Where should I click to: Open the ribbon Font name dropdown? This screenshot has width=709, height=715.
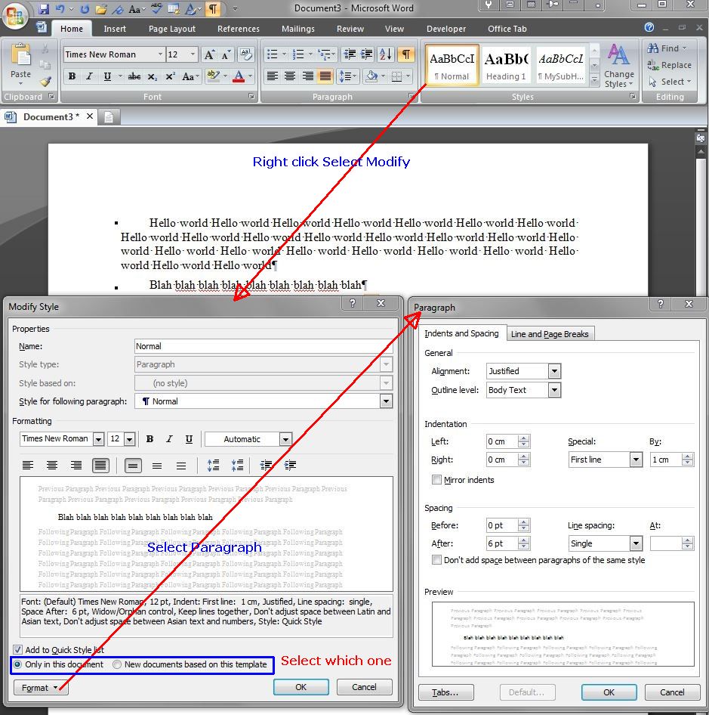[160, 54]
